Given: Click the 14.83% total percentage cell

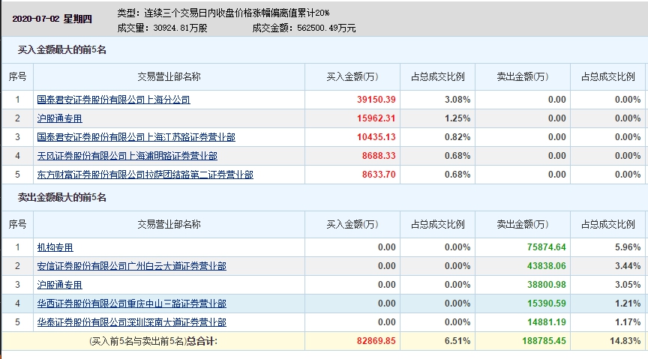Looking at the screenshot, I should [x=626, y=341].
